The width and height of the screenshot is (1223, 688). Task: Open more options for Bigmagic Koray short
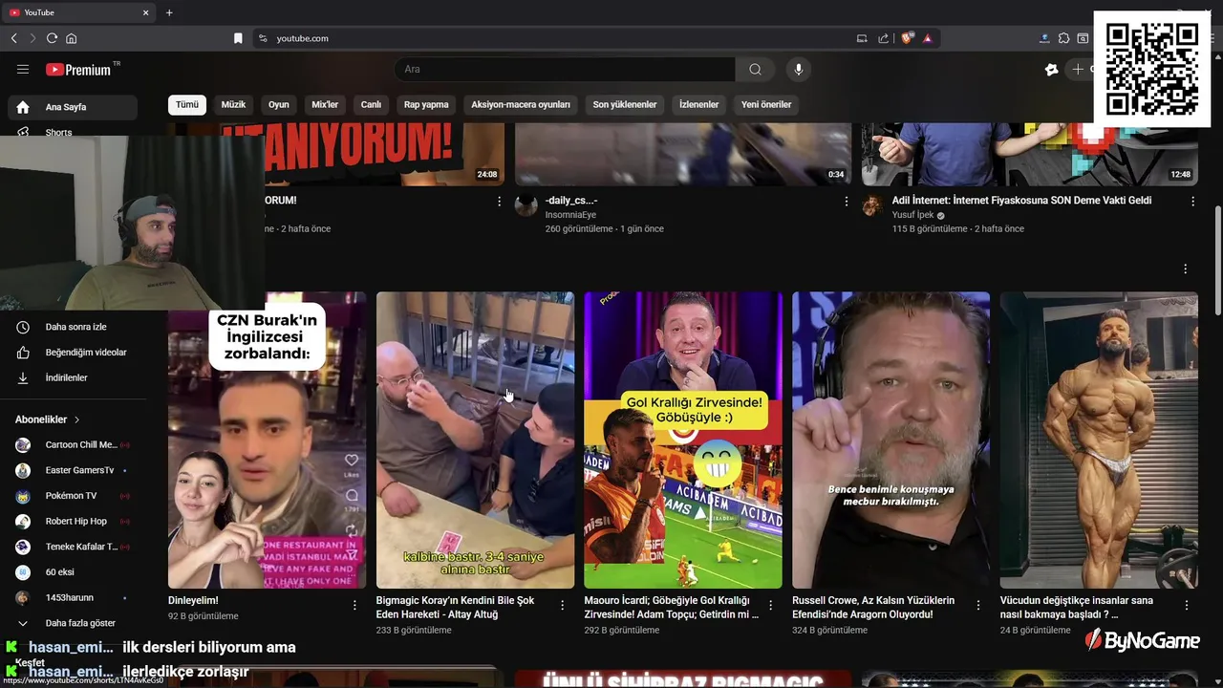562,605
